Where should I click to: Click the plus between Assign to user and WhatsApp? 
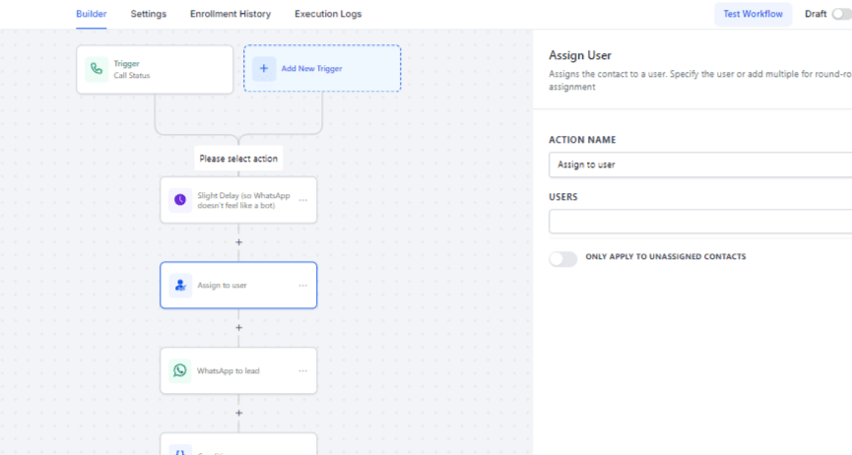[x=238, y=328]
